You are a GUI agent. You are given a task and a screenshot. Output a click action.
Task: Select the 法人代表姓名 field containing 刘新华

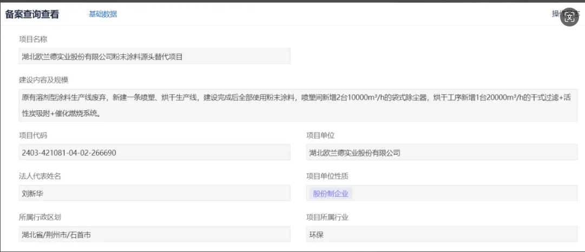point(154,193)
